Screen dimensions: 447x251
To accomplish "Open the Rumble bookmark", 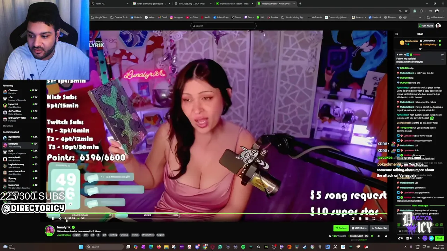I will click(273, 17).
